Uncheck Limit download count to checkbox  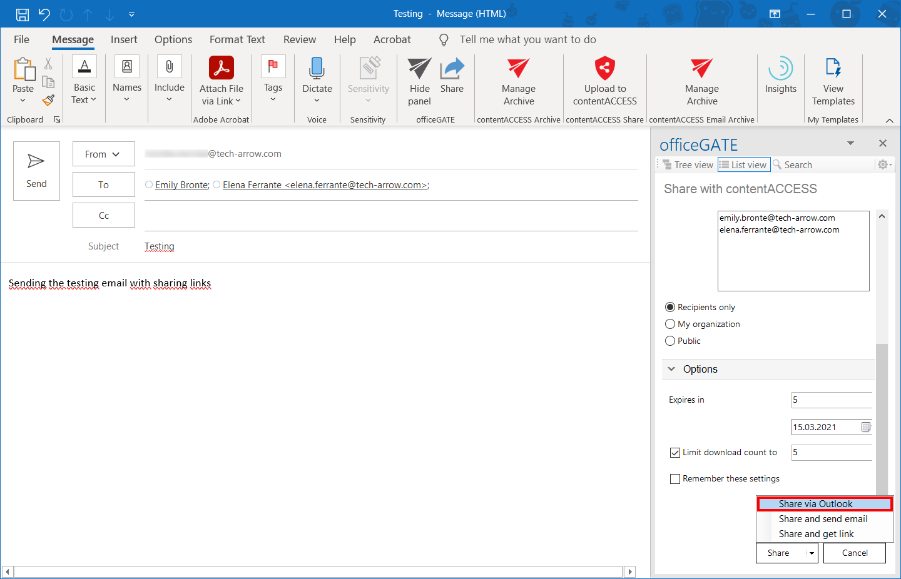click(x=675, y=453)
